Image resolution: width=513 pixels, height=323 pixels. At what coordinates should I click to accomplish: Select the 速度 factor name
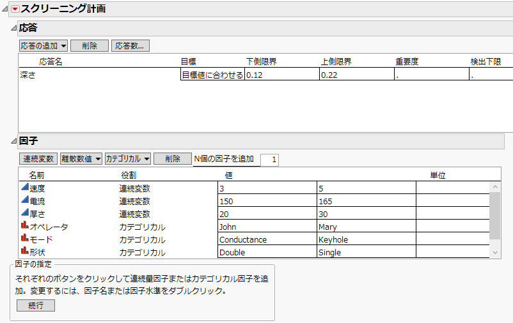pos(37,188)
